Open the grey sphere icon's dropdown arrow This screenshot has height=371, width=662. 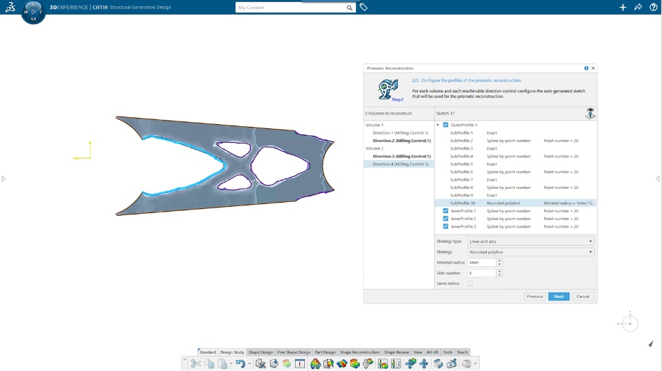(475, 364)
